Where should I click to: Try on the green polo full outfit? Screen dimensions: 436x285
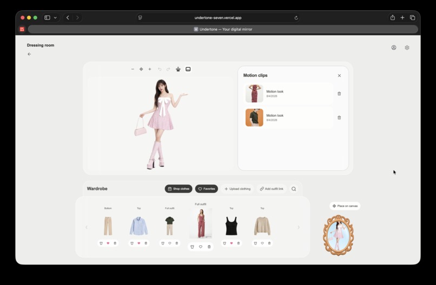click(x=163, y=243)
